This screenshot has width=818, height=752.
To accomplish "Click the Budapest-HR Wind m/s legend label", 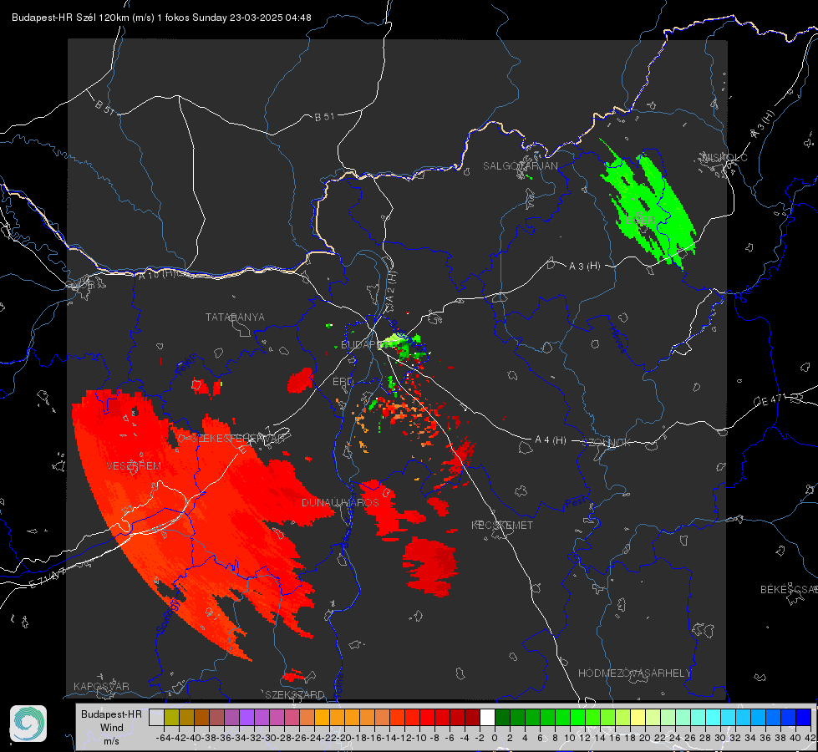I will point(112,728).
